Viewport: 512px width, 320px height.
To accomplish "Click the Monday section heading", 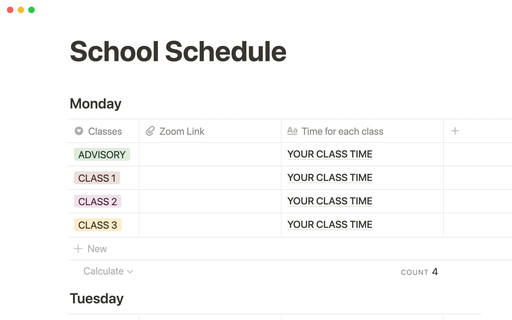I will [x=95, y=103].
